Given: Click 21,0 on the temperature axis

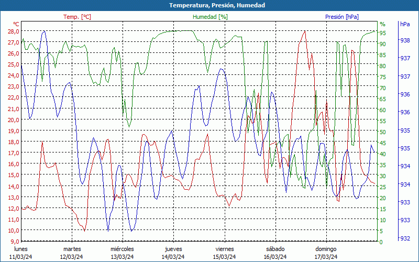Looking at the screenshot, I should tap(14, 108).
